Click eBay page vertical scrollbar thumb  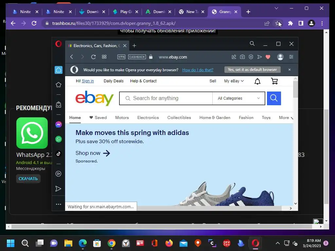tap(295, 89)
